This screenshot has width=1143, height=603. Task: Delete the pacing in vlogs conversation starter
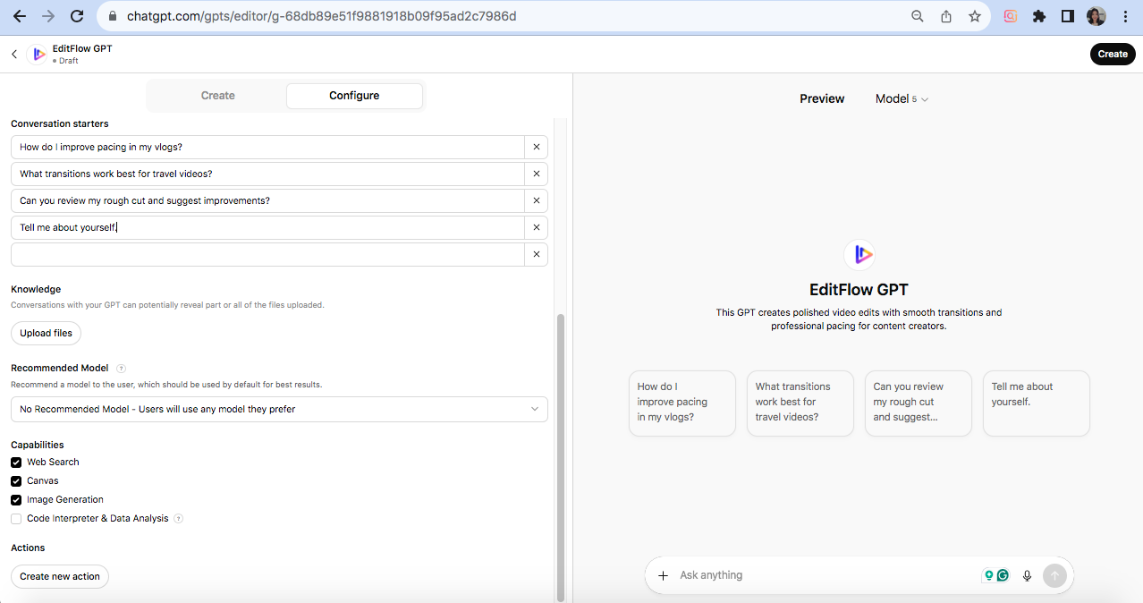click(x=536, y=147)
